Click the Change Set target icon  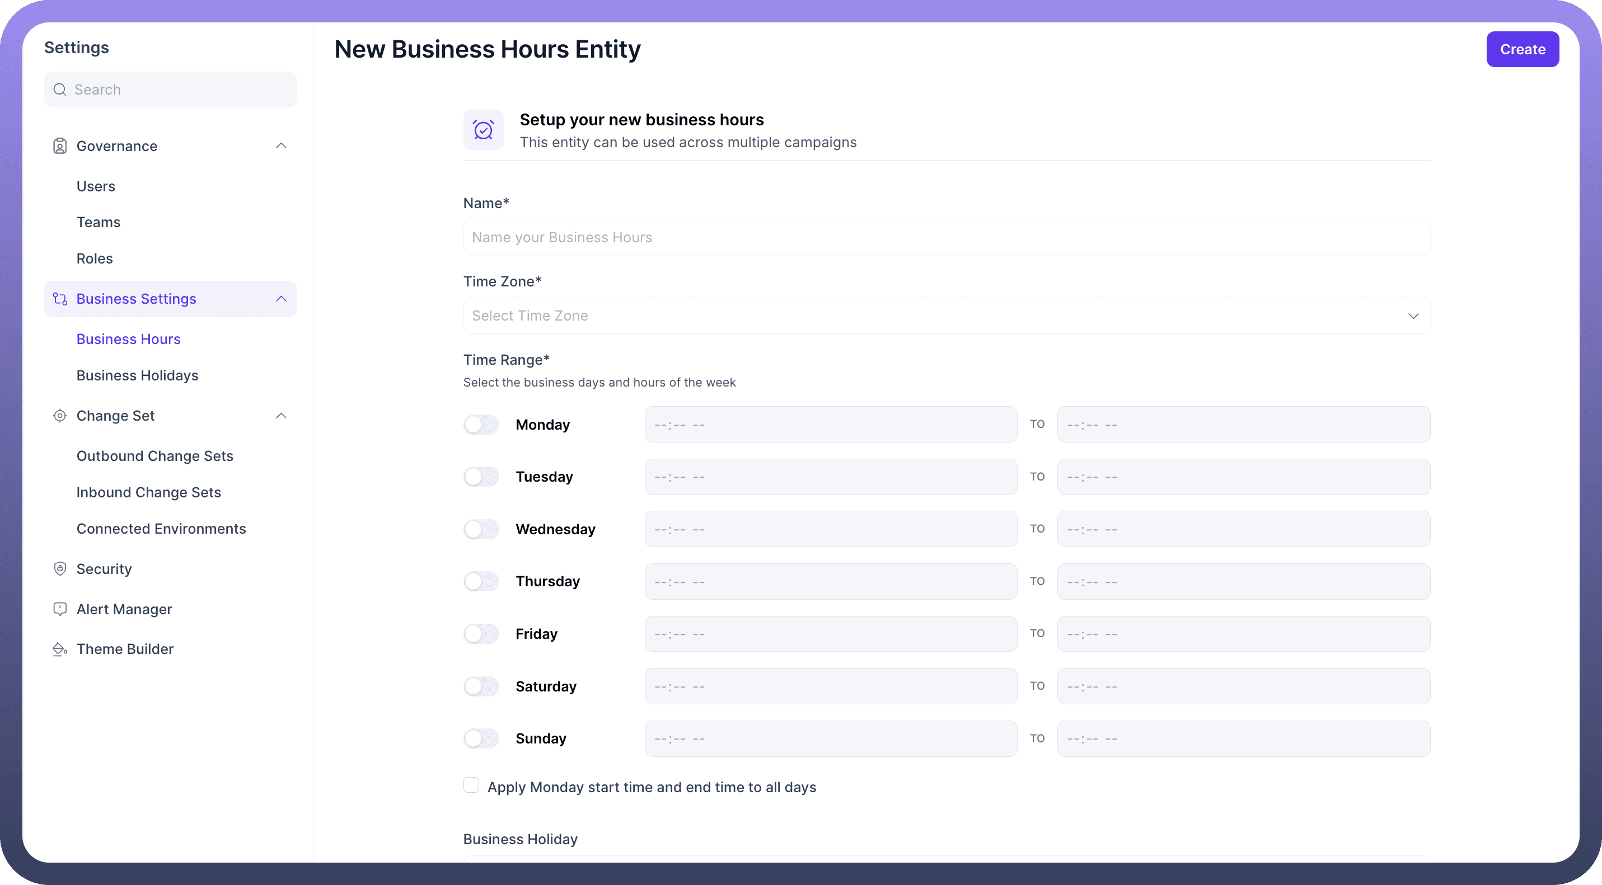(x=60, y=416)
